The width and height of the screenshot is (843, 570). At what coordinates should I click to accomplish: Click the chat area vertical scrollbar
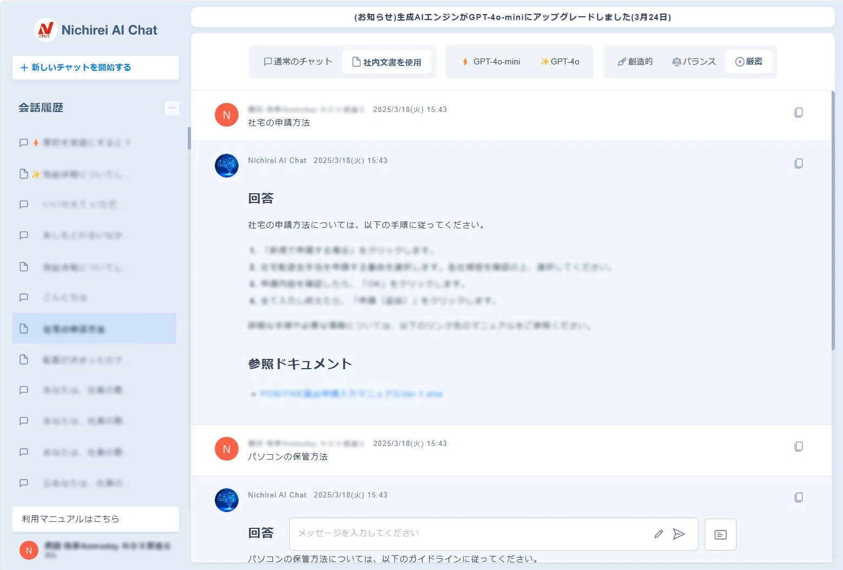coord(833,221)
